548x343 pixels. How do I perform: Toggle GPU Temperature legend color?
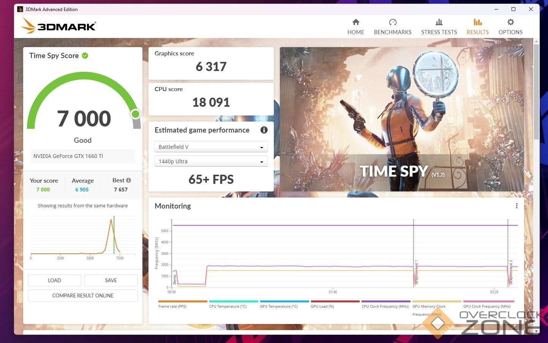pyautogui.click(x=284, y=301)
